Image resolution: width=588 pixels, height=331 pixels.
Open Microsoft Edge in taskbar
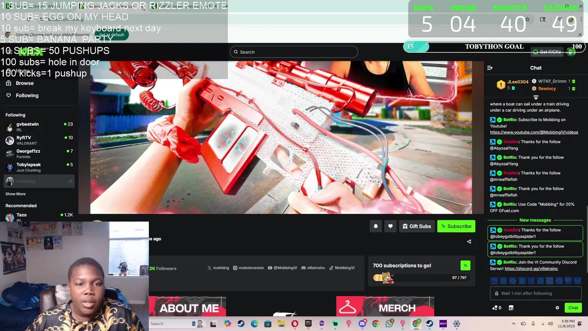coord(254,324)
